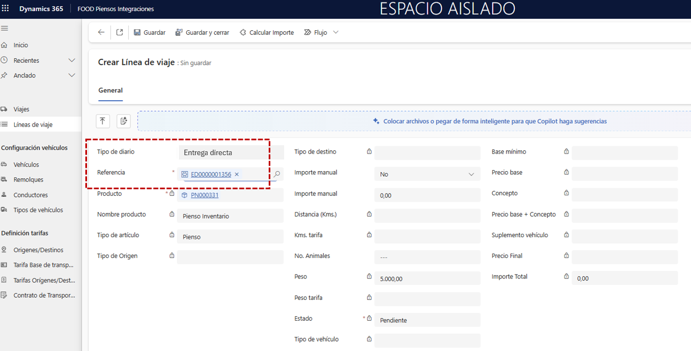691x351 pixels.
Task: Click the upload file arrow icon
Action: pyautogui.click(x=103, y=121)
